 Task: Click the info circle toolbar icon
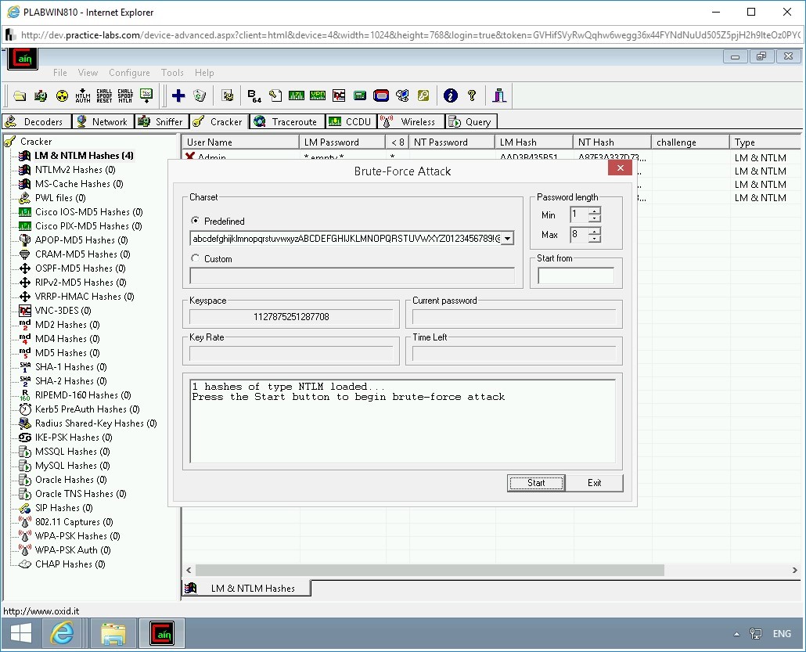[450, 95]
